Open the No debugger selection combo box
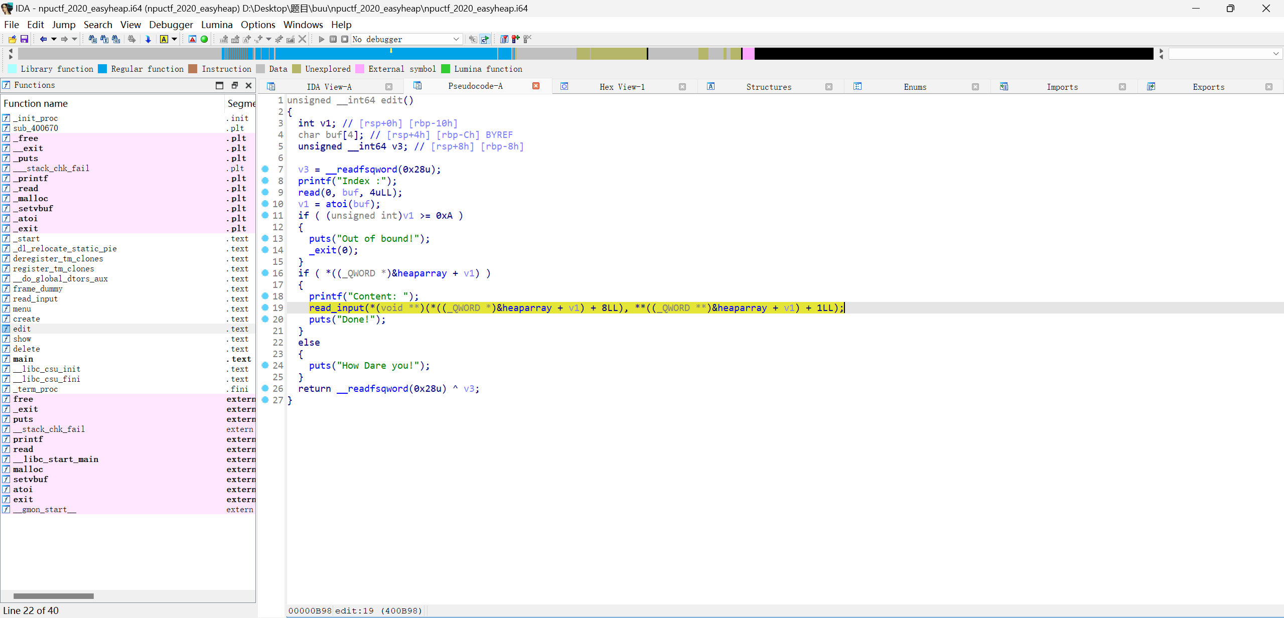This screenshot has width=1284, height=618. [406, 39]
